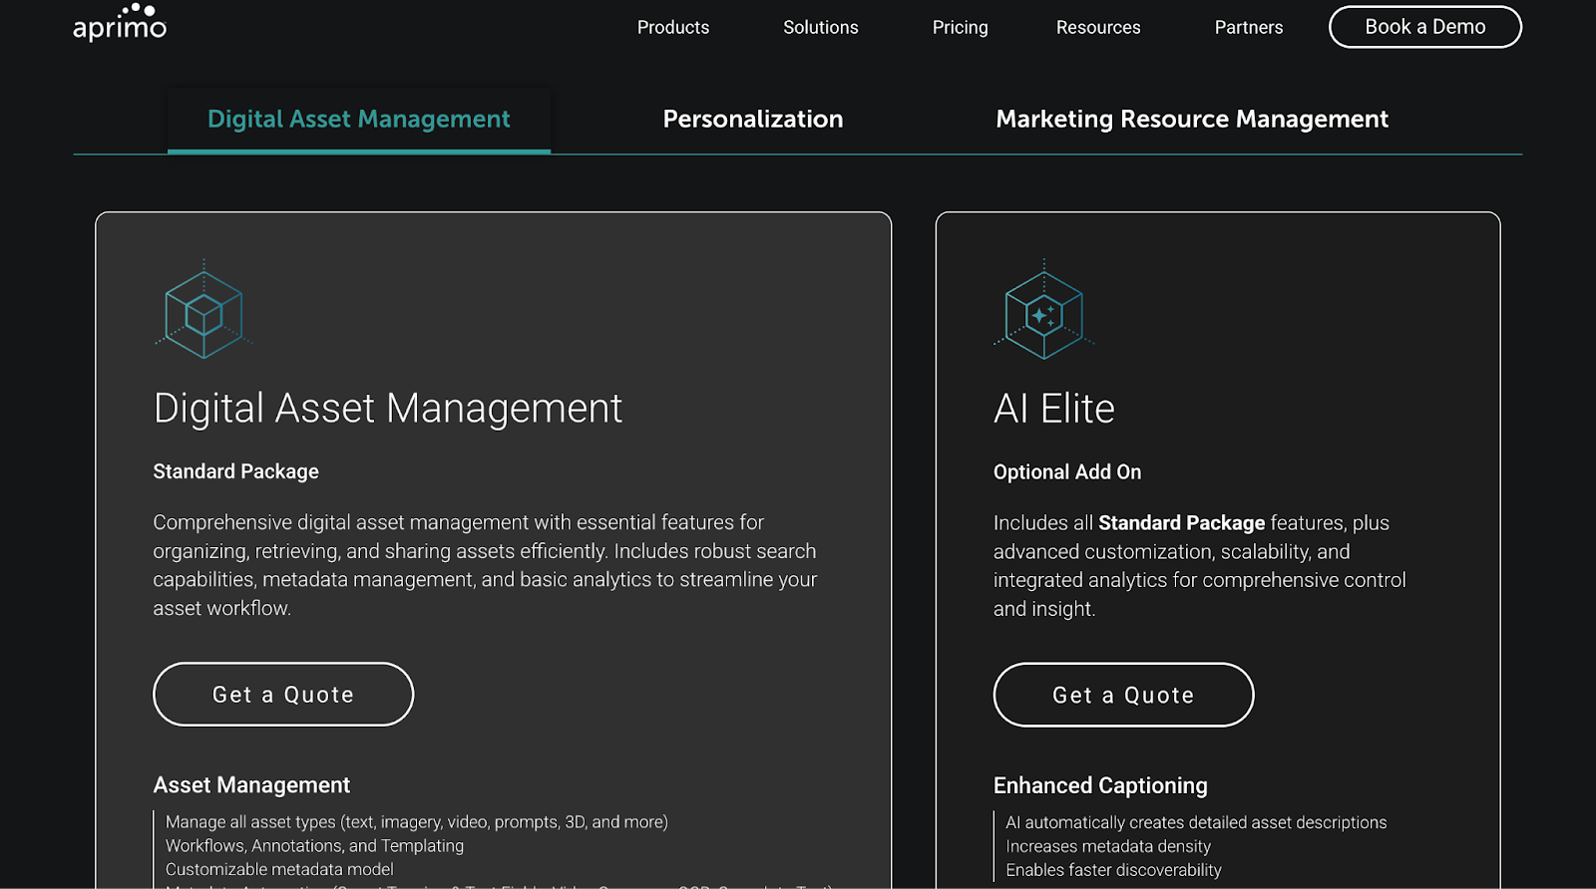This screenshot has width=1596, height=889.
Task: Get a quote for Digital Asset Management
Action: coord(283,695)
